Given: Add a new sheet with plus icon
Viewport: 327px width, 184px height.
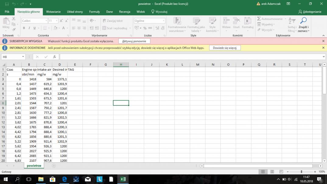Looking at the screenshot, I should [54, 166].
